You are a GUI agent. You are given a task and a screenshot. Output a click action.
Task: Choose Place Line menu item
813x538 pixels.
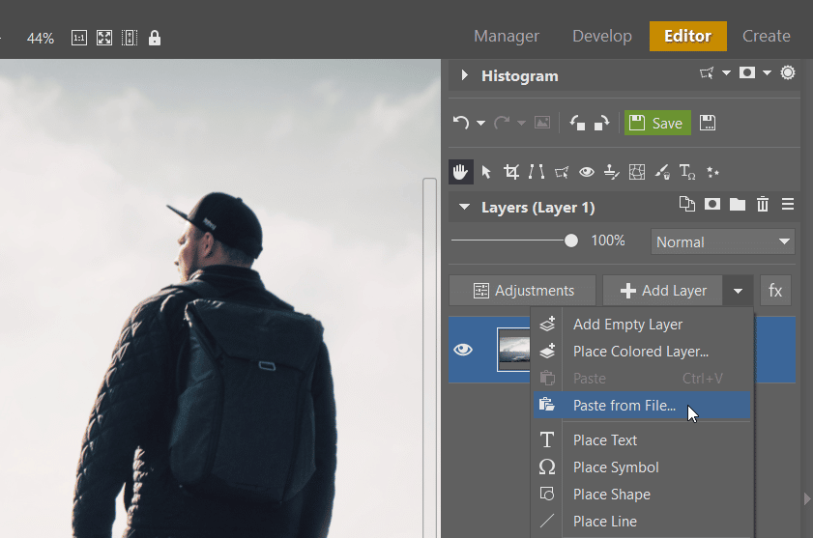642,522
